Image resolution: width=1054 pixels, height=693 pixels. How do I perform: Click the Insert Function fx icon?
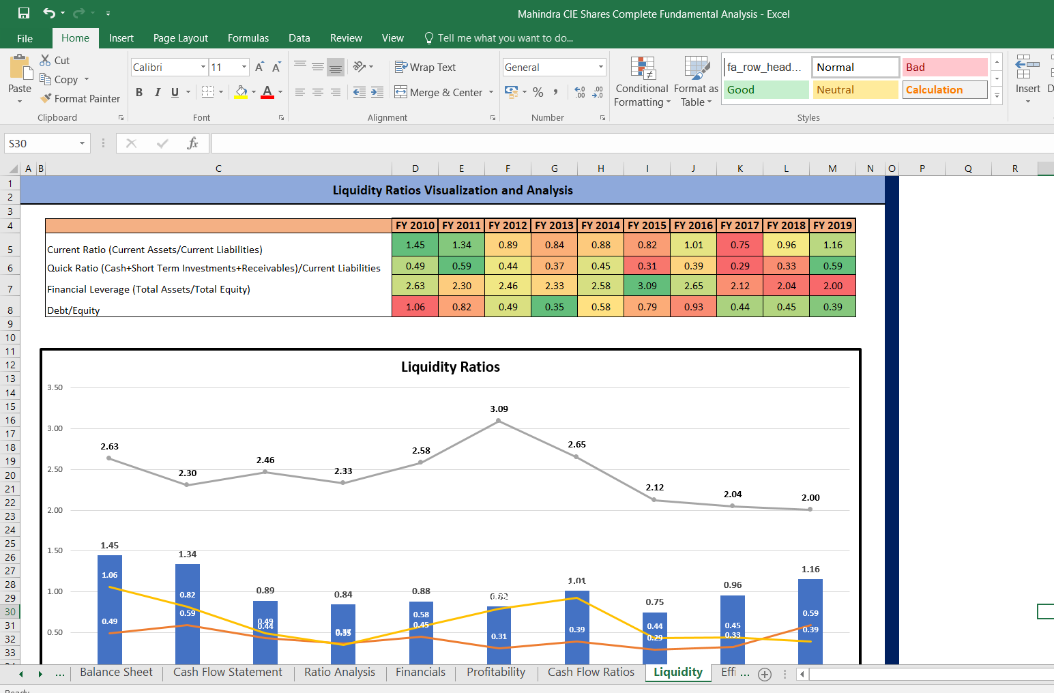tap(192, 143)
